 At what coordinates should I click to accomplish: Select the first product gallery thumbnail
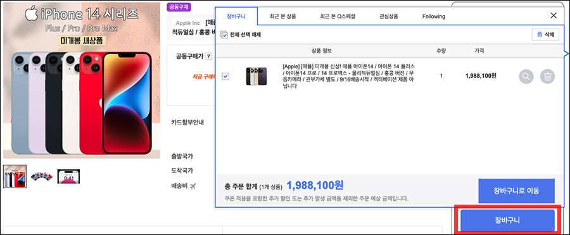tap(15, 176)
